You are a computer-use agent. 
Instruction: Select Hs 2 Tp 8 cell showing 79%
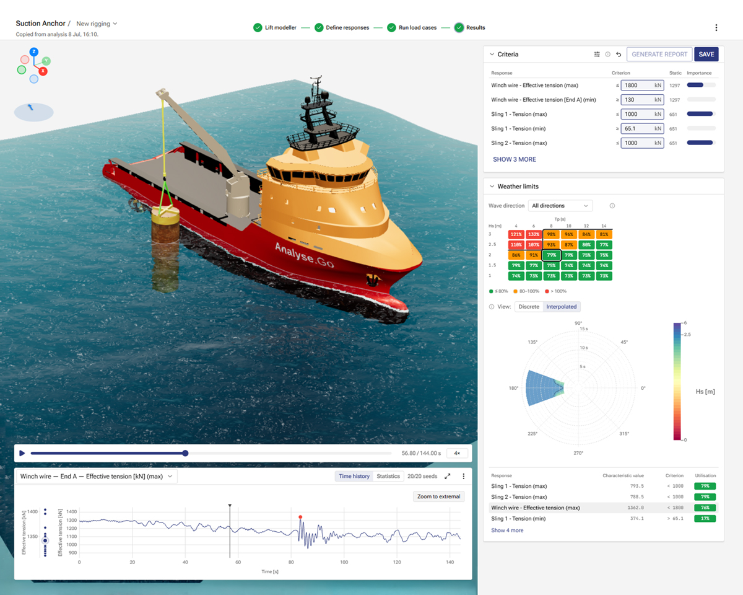[552, 255]
